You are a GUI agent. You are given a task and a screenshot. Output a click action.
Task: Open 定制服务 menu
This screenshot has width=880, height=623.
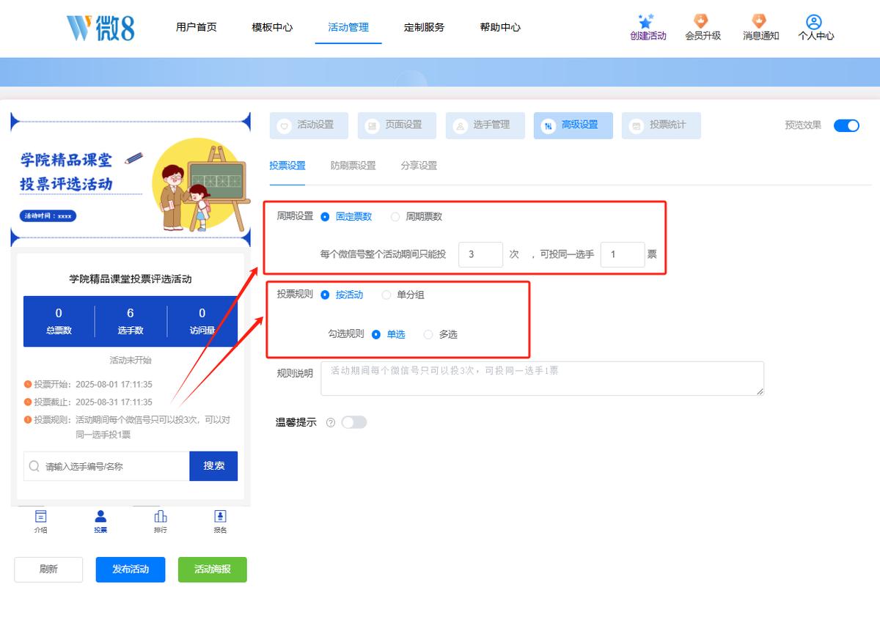click(x=424, y=27)
